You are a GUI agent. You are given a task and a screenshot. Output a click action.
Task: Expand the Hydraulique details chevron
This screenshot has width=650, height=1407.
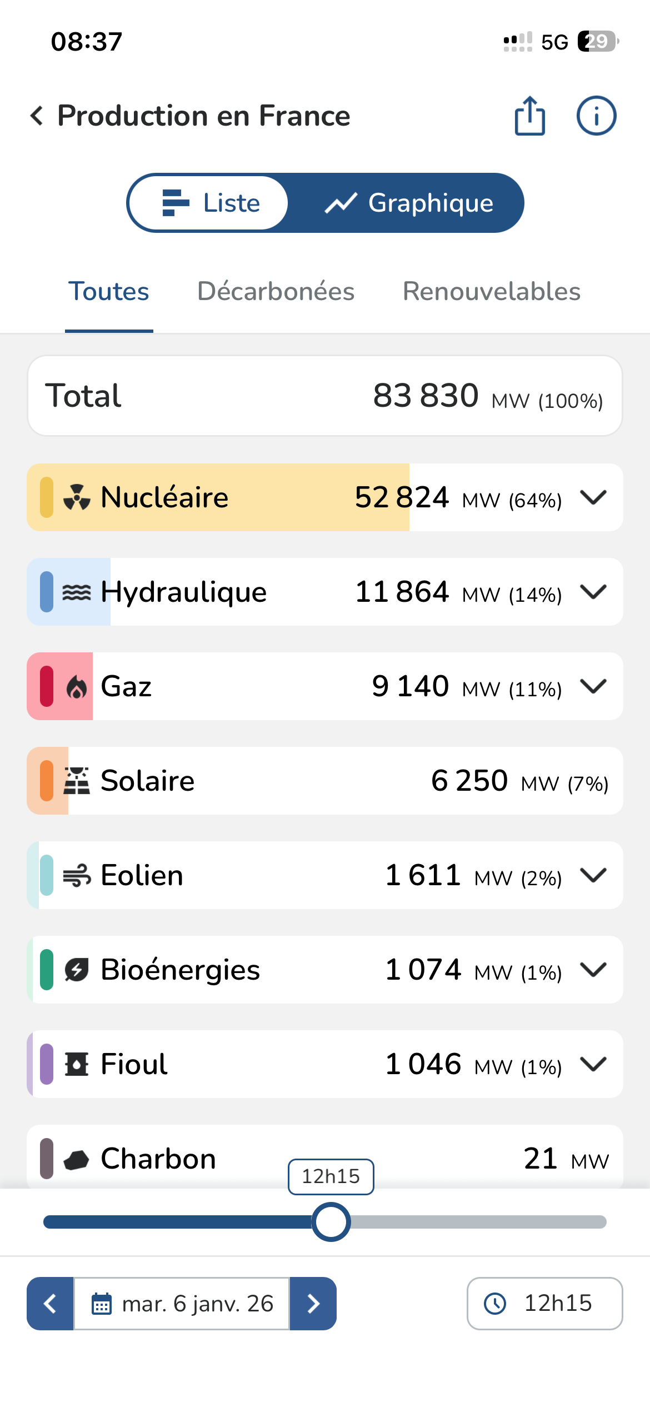point(593,592)
